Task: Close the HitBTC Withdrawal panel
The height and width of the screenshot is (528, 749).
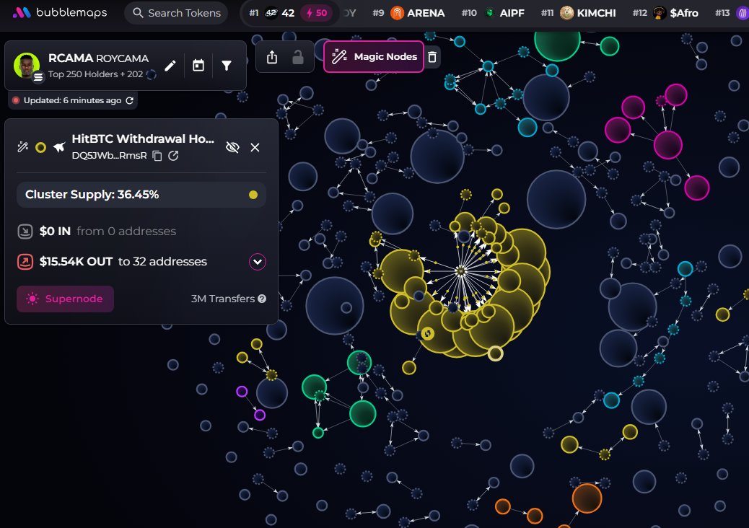Action: click(x=255, y=147)
